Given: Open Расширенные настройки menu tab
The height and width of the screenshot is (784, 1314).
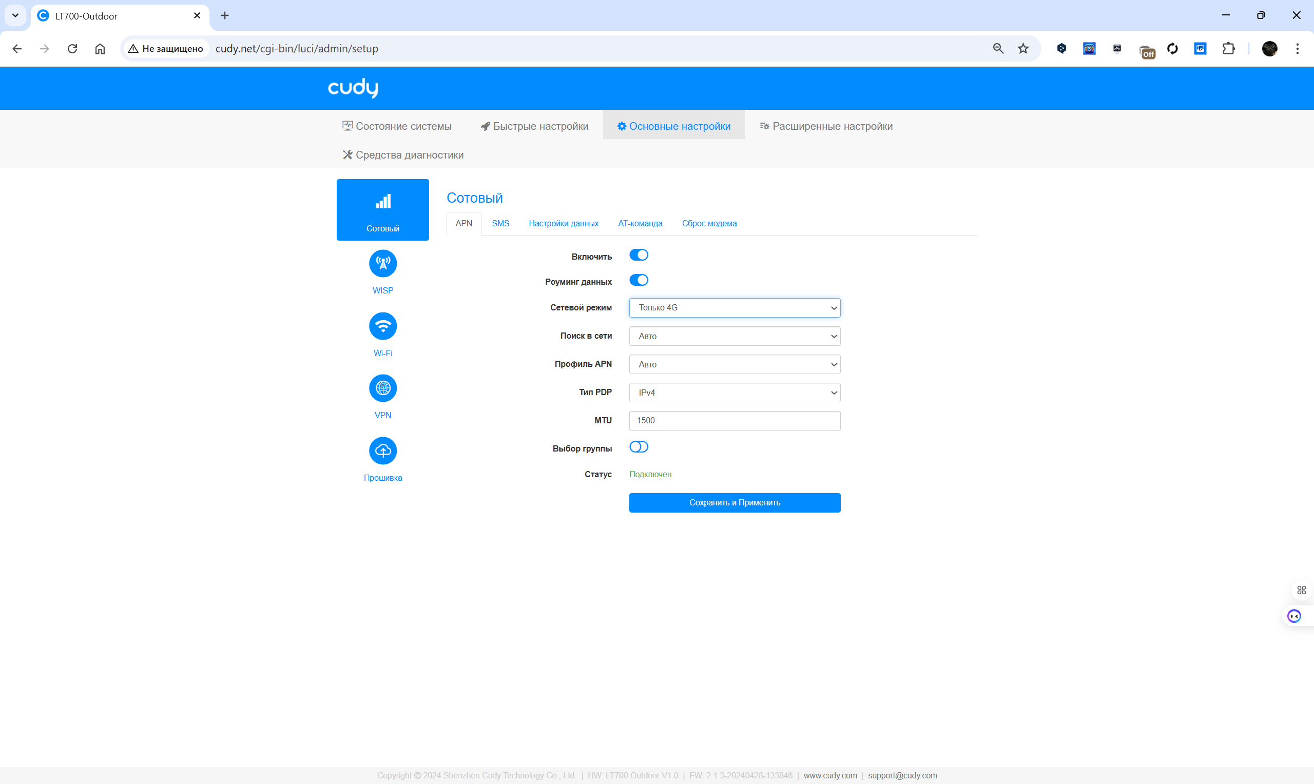Looking at the screenshot, I should [826, 126].
